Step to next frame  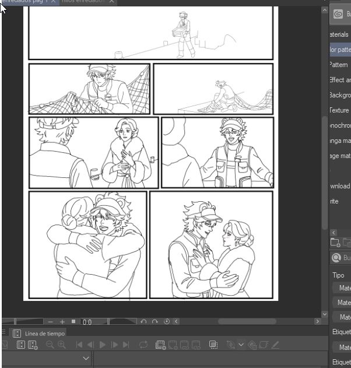(114, 345)
